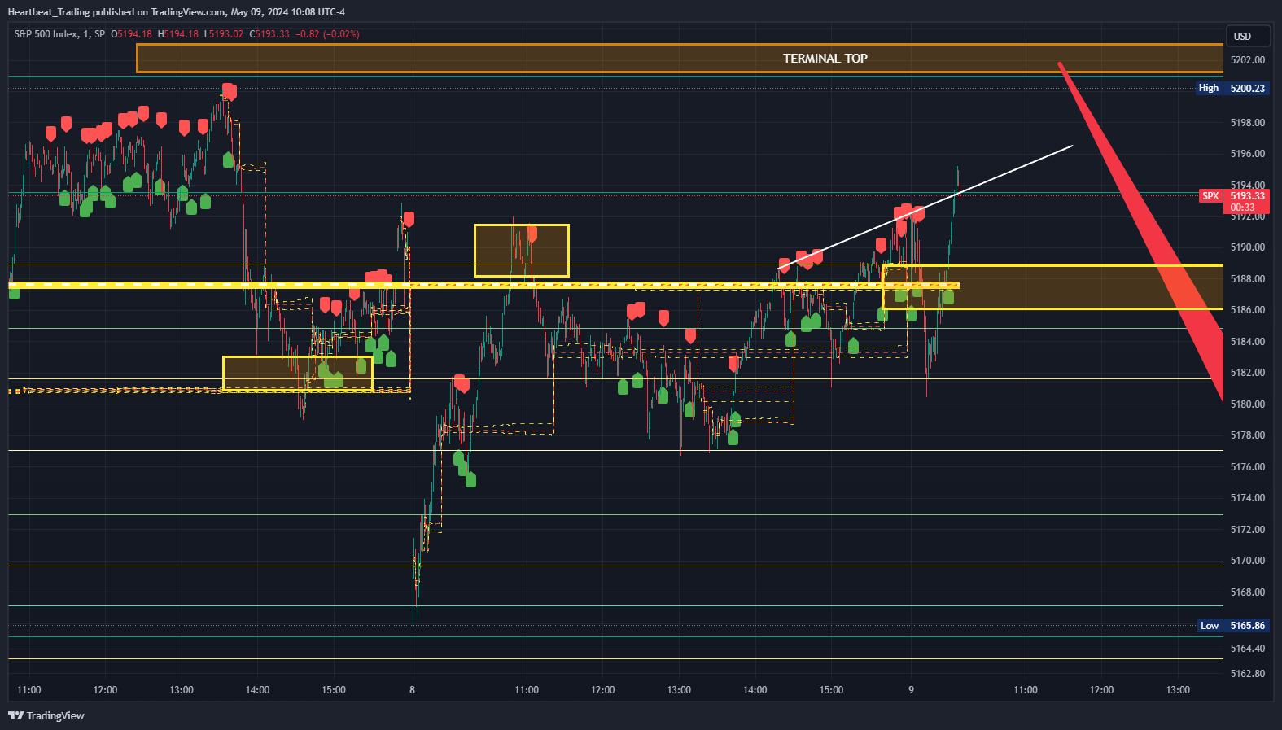Click the change value -0.82 (-0.02%)
Screen dimensions: 1282x730
tap(327, 34)
